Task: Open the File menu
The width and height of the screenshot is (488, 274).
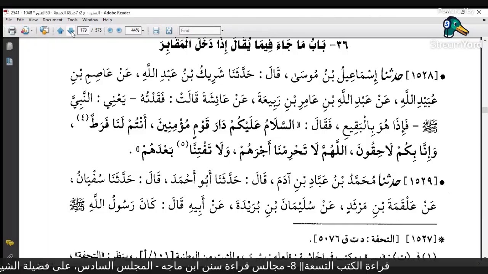Action: click(x=8, y=20)
